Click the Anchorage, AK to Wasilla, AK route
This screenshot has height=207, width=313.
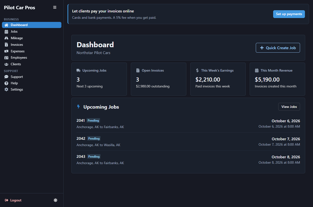pyautogui.click(x=98, y=145)
